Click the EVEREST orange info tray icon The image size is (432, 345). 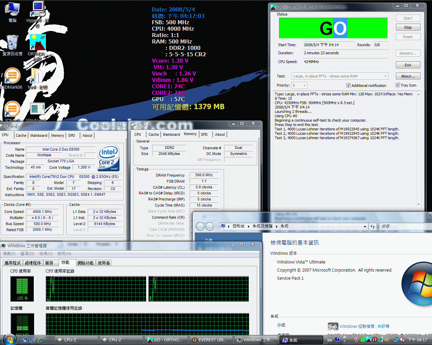[375, 340]
